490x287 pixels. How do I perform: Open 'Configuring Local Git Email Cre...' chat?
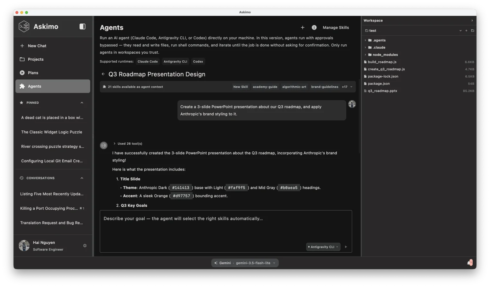(x=53, y=161)
